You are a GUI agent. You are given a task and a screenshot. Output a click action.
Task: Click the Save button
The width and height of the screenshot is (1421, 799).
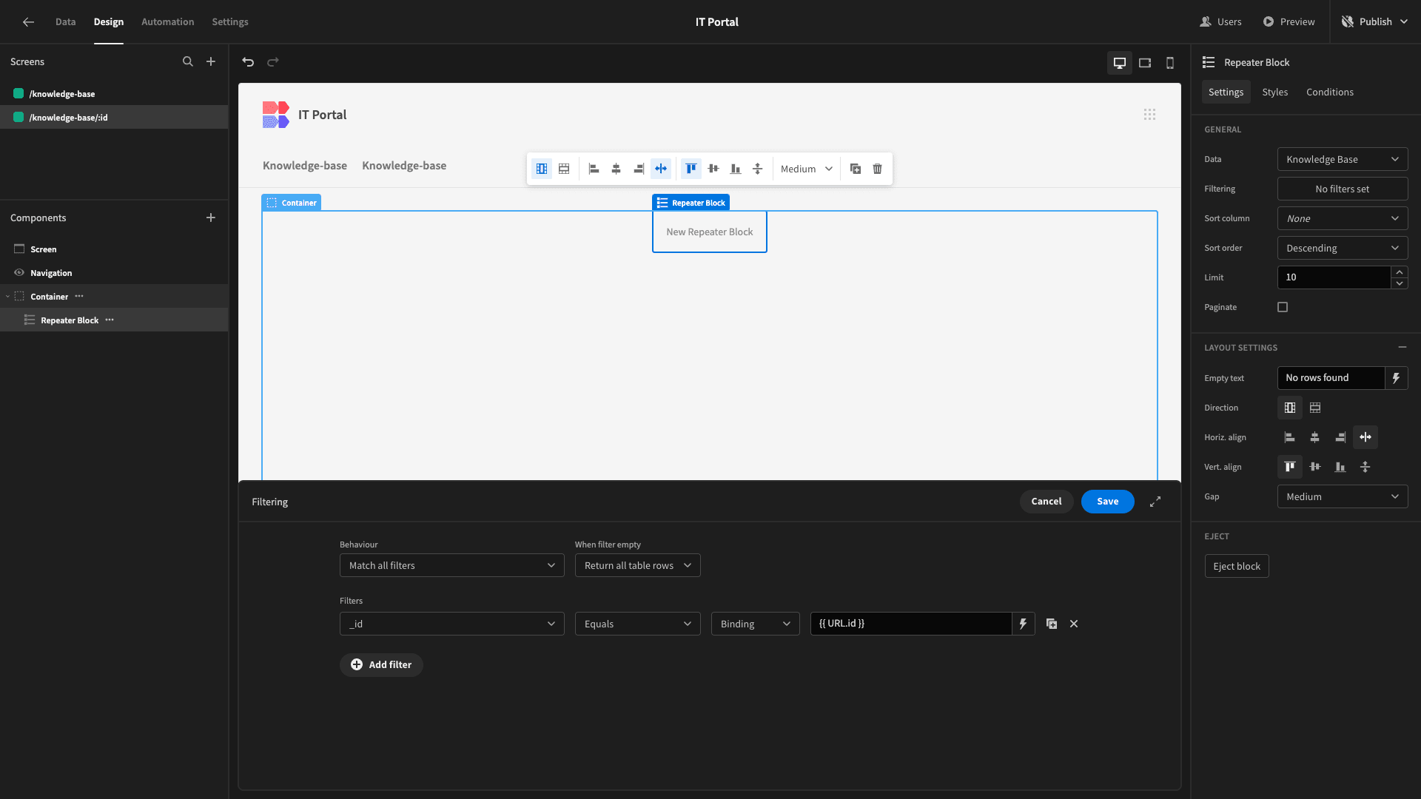point(1106,502)
